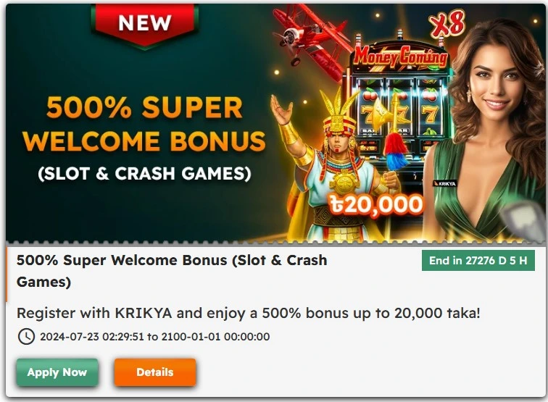Click the 500% SUPER WELCOME BONUS banner headline
Screen dimensions: 548x402
(144, 124)
